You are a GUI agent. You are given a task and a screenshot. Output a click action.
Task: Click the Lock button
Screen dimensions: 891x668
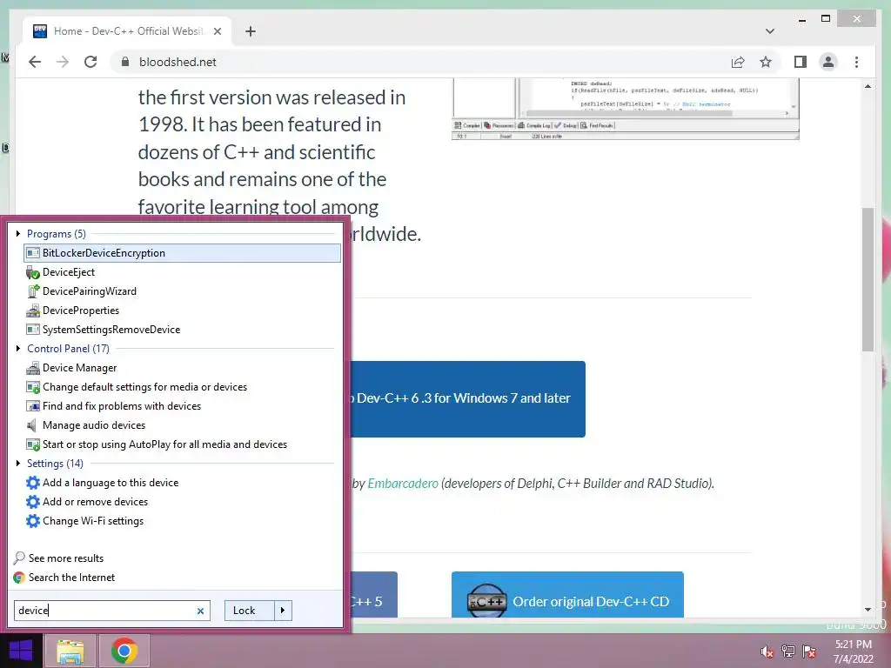point(250,611)
